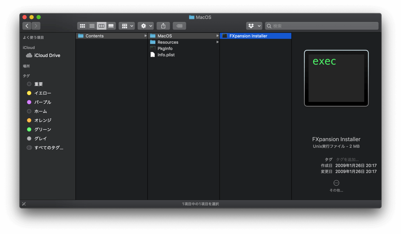The image size is (401, 234).
Task: Click the PkgInfo exec file icon
Action: point(153,49)
